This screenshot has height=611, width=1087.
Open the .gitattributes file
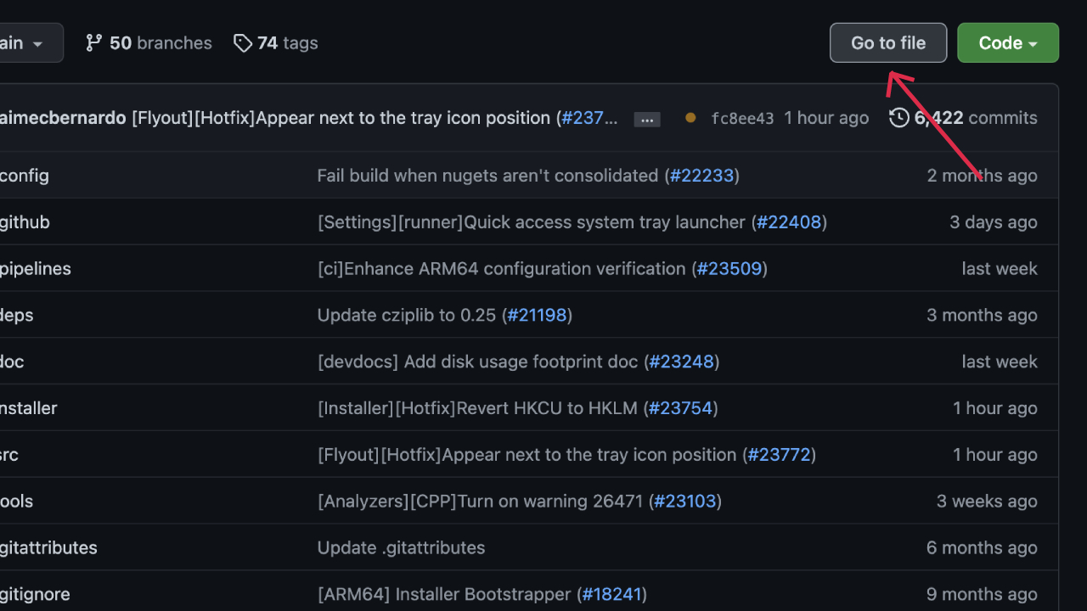pyautogui.click(x=48, y=548)
